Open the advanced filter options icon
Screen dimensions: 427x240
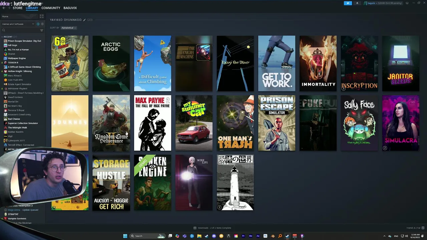[42, 30]
